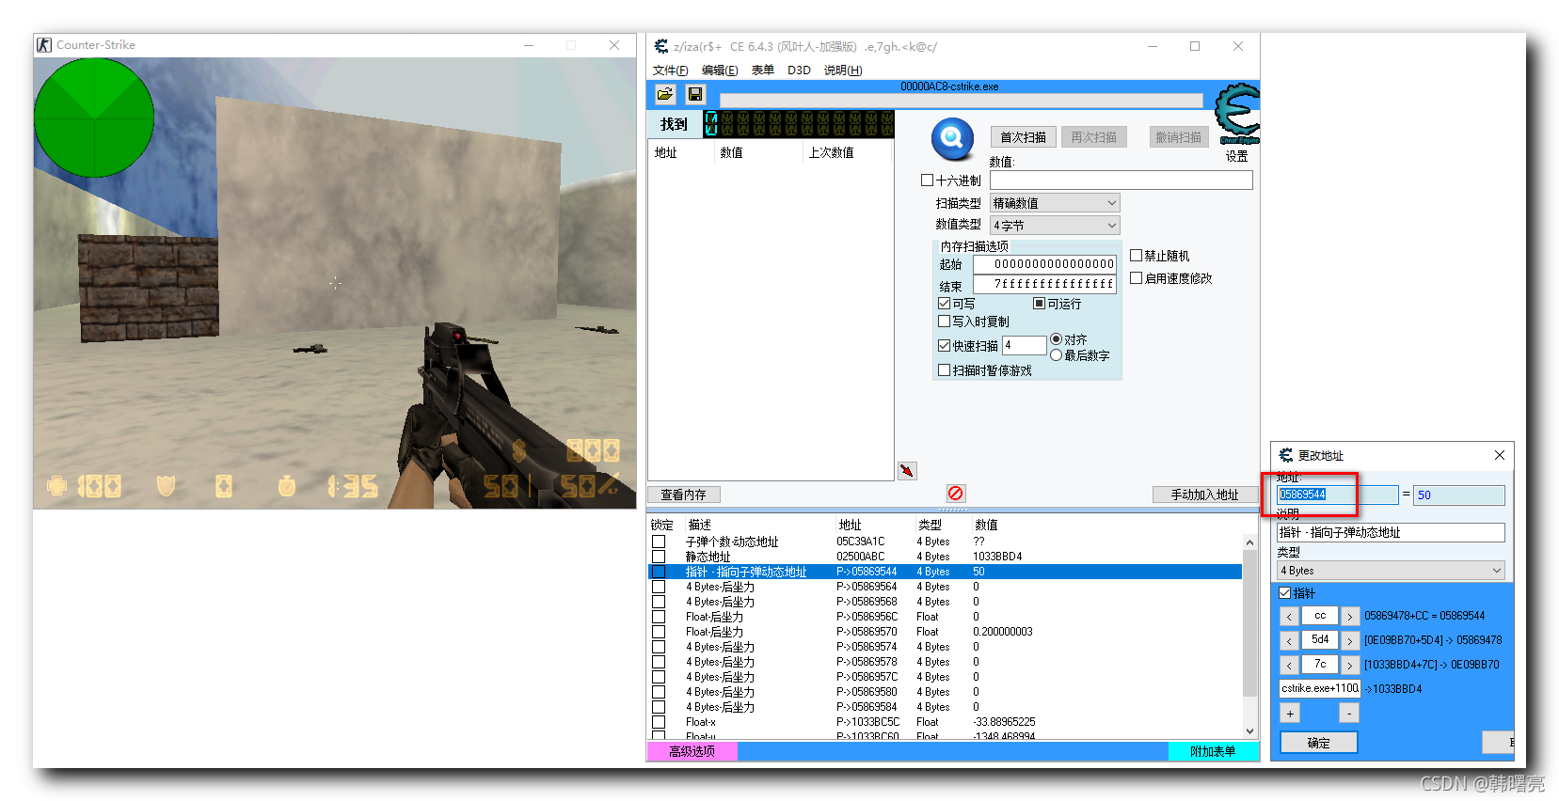Open 类型 4 Bytes dropdown in dialog
1559x801 pixels.
1391,571
